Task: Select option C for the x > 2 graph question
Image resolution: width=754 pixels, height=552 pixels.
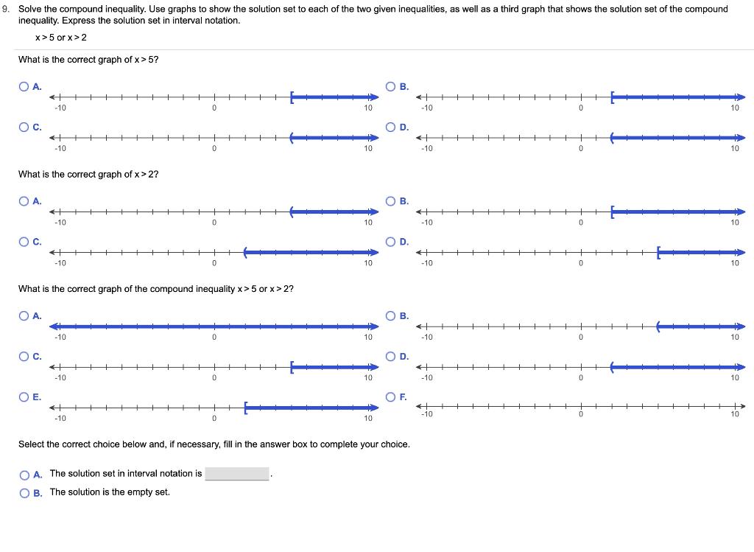Action: [x=23, y=241]
